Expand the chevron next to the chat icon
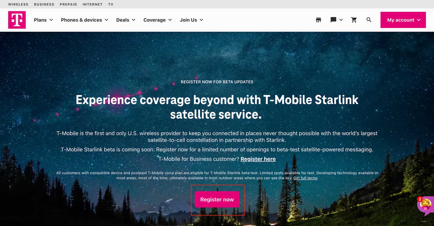The width and height of the screenshot is (434, 226). pos(341,20)
